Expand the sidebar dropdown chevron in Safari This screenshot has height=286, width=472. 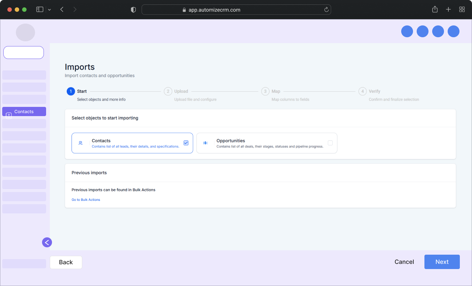tap(49, 10)
